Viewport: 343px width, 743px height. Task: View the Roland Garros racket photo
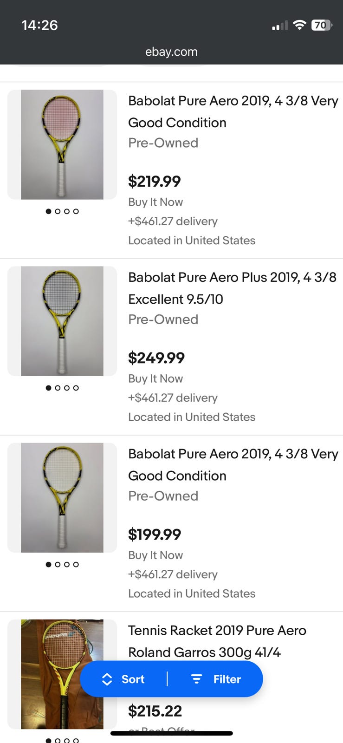point(62,673)
